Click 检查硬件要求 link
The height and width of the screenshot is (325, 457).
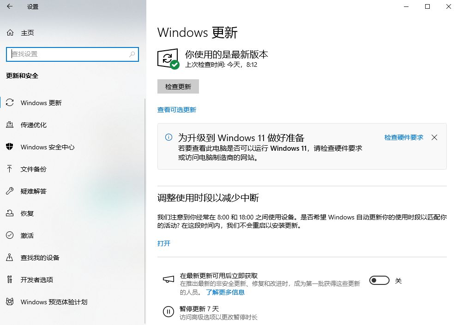click(x=403, y=137)
